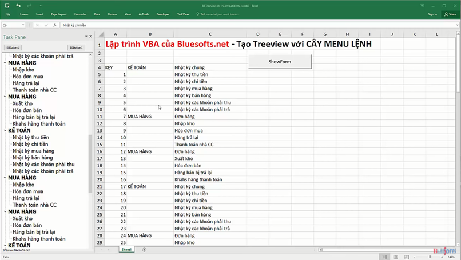Switch to Page Layout view icon
The height and width of the screenshot is (260, 461).
point(396,257)
